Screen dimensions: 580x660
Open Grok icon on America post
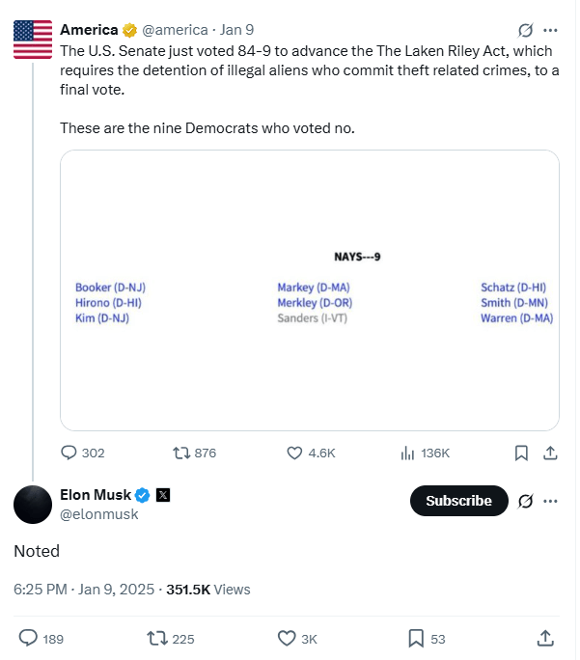(x=526, y=30)
